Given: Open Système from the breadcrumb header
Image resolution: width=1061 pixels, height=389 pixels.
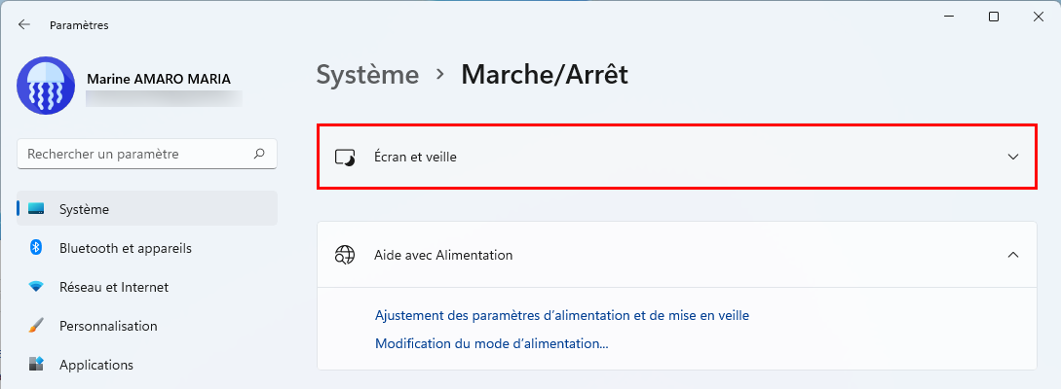Looking at the screenshot, I should (x=367, y=74).
